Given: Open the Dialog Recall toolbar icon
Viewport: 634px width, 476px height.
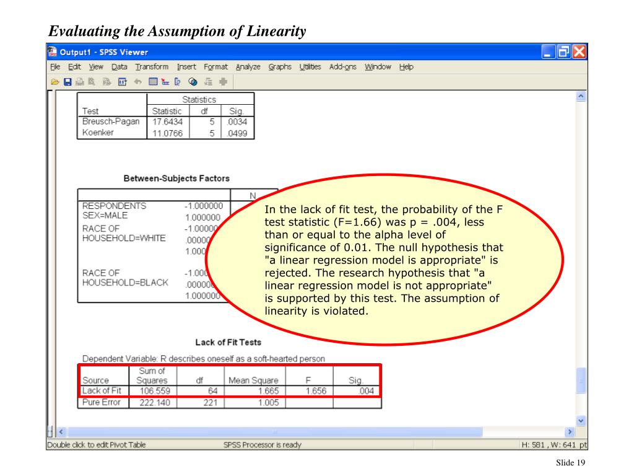Looking at the screenshot, I should [122, 82].
